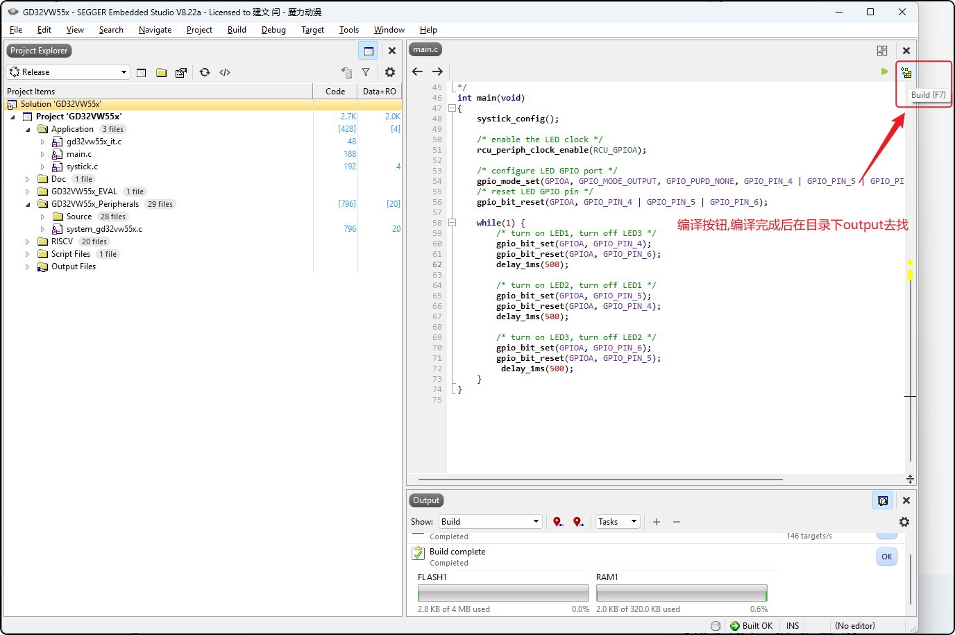
Task: Click the Project Explorer refresh icon
Action: click(x=205, y=72)
